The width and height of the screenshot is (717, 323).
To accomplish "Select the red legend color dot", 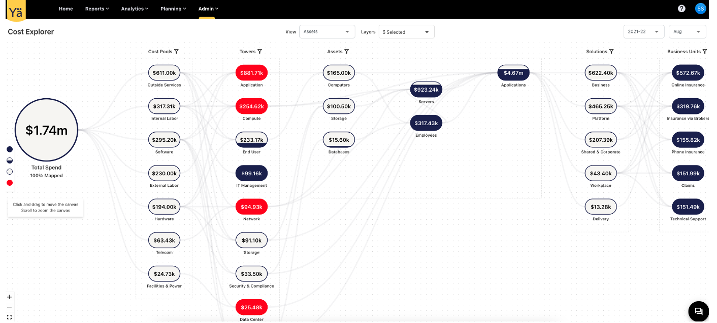I will click(10, 183).
